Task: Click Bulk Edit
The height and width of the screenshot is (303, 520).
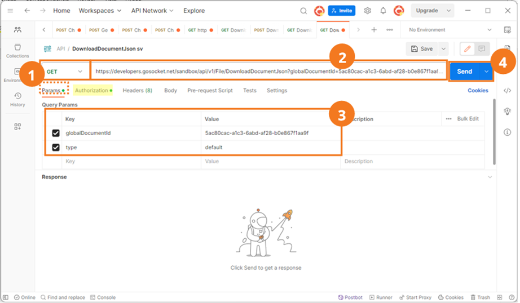Action: click(x=468, y=119)
